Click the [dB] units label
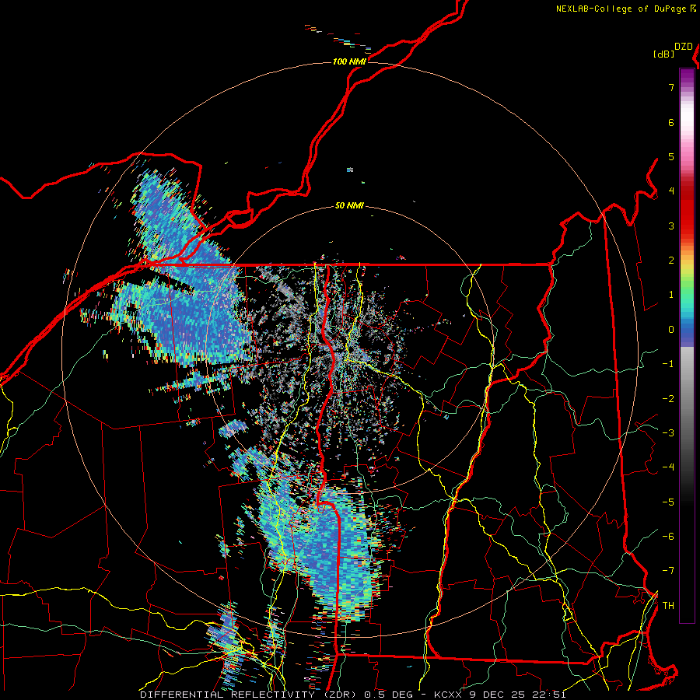700x700 pixels. [663, 54]
